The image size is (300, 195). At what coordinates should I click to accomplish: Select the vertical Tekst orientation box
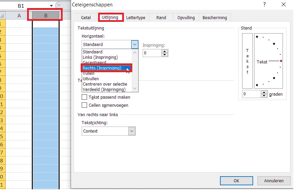point(247,62)
